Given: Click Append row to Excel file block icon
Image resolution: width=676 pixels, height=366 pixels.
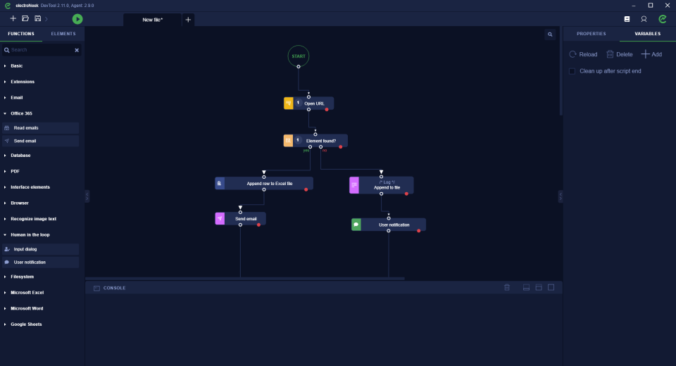Looking at the screenshot, I should point(220,183).
